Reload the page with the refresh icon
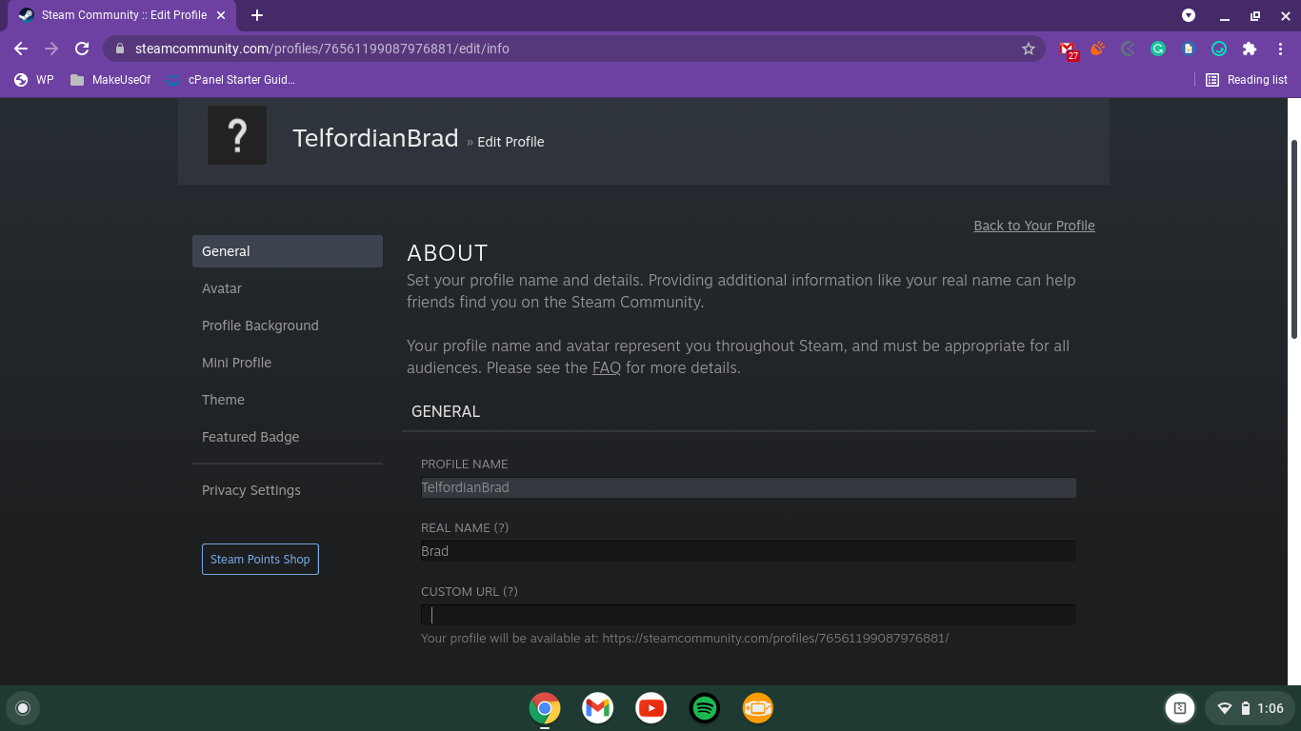Screen dimensions: 1301x731 tap(82, 49)
